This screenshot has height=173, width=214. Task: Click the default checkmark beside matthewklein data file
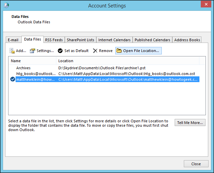click(x=13, y=79)
